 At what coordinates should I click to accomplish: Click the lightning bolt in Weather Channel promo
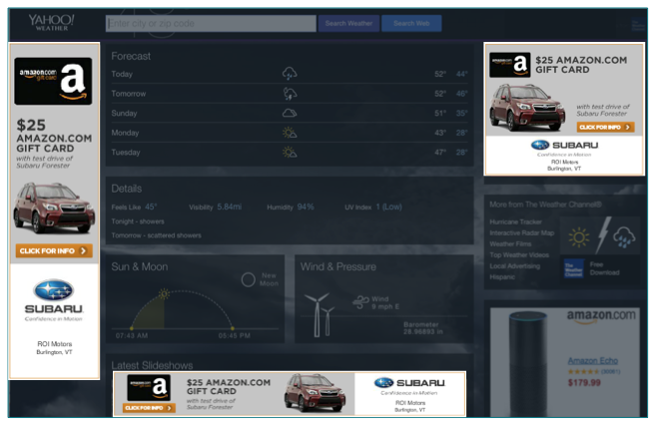pyautogui.click(x=603, y=234)
